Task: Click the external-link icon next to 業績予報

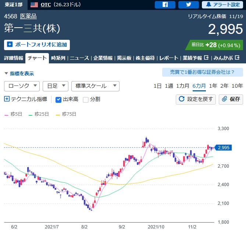Action: (x=206, y=58)
